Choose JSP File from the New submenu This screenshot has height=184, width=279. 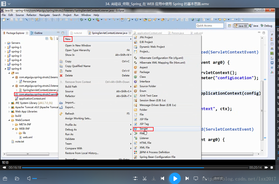pyautogui.click(x=144, y=119)
